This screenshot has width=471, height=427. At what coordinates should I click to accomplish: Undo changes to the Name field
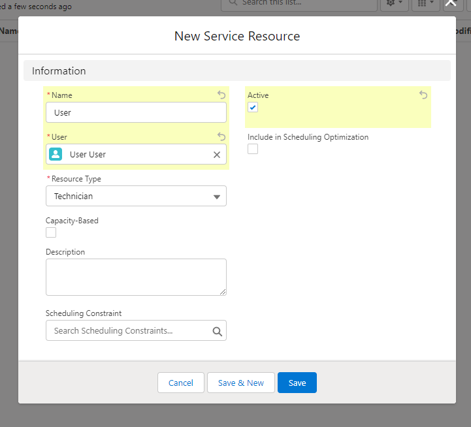point(221,95)
